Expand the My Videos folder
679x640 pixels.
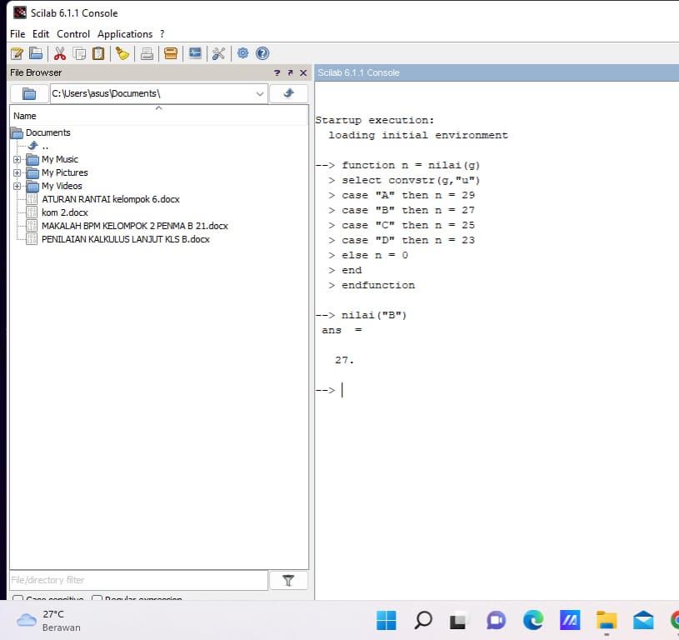pyautogui.click(x=17, y=187)
